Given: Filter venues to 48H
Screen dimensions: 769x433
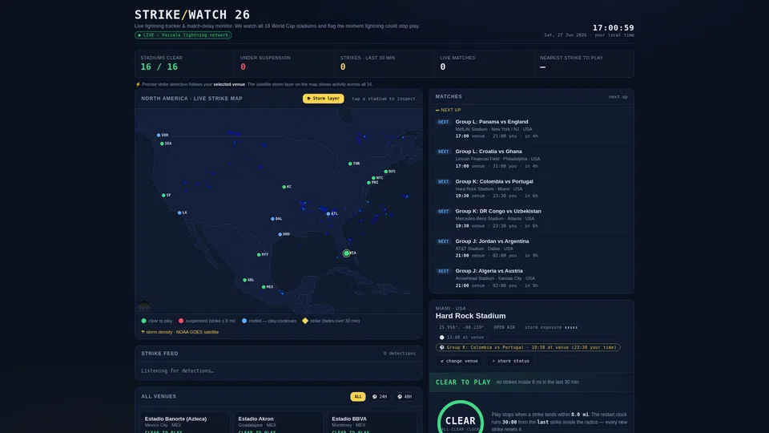Looking at the screenshot, I should 405,397.
